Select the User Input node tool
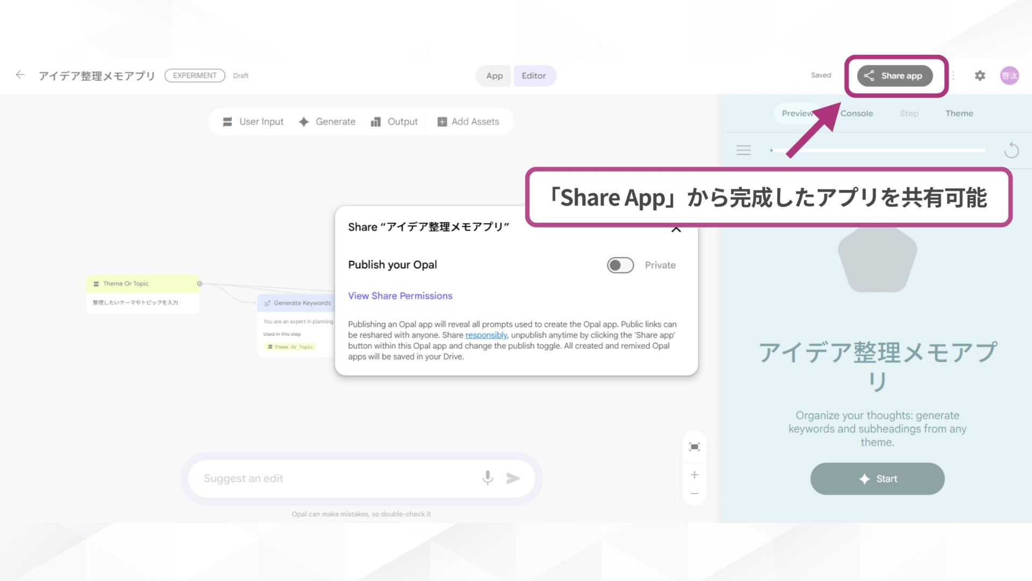Screen dimensions: 1032x581 click(253, 122)
